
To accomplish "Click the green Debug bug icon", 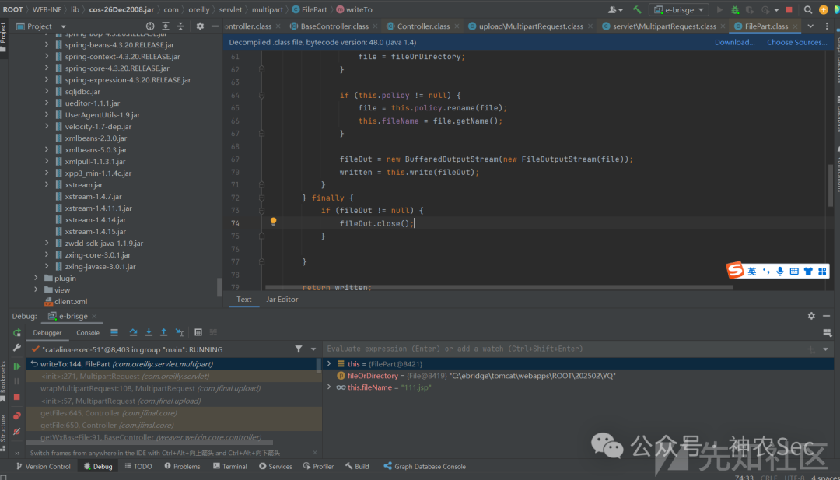I will 735,9.
